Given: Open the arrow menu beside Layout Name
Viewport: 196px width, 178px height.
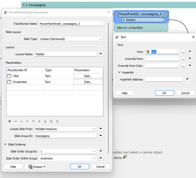Looking at the screenshot, I should [101, 54].
